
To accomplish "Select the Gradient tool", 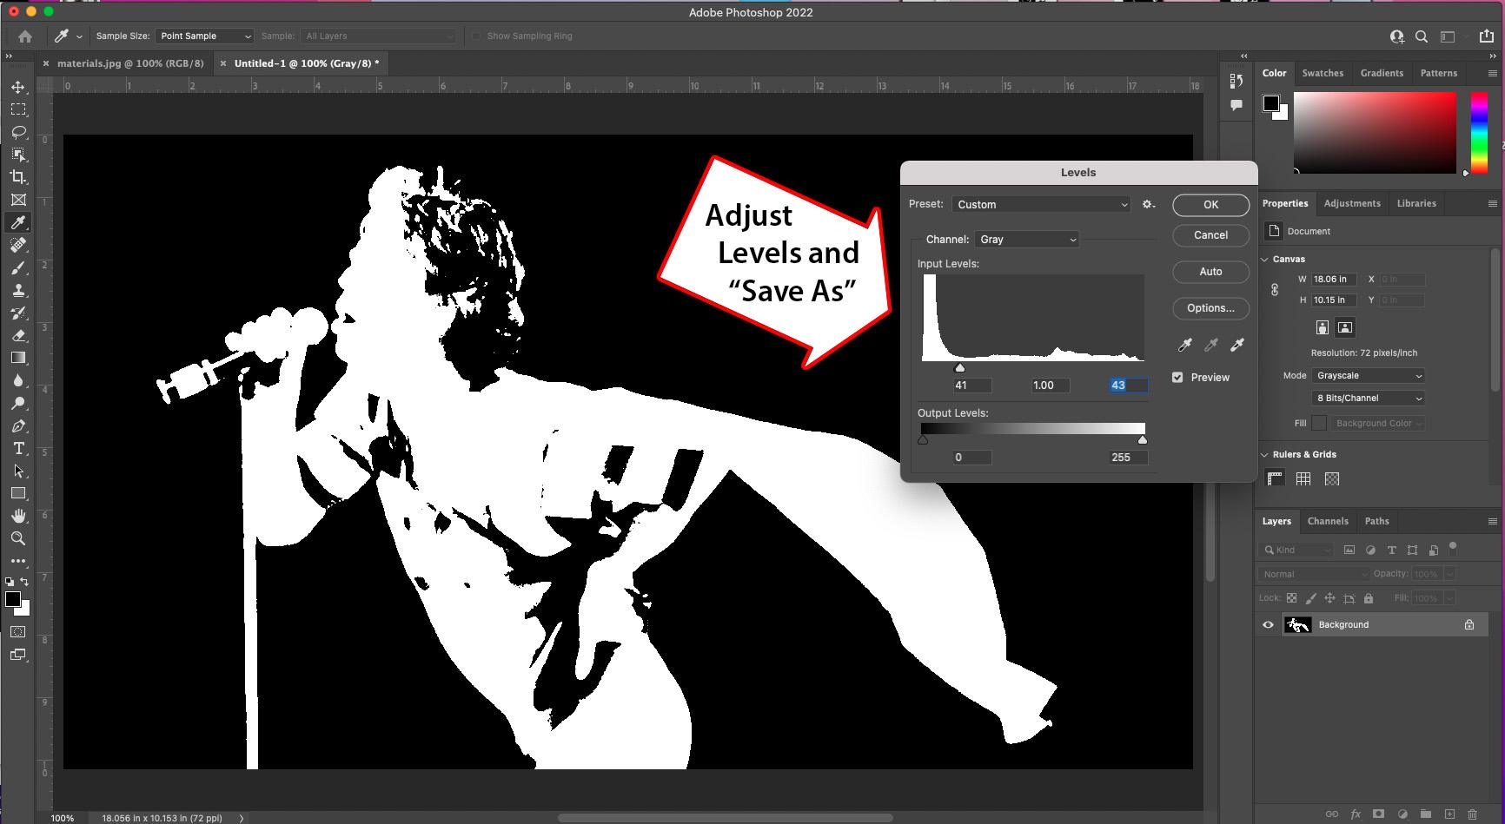I will 18,358.
